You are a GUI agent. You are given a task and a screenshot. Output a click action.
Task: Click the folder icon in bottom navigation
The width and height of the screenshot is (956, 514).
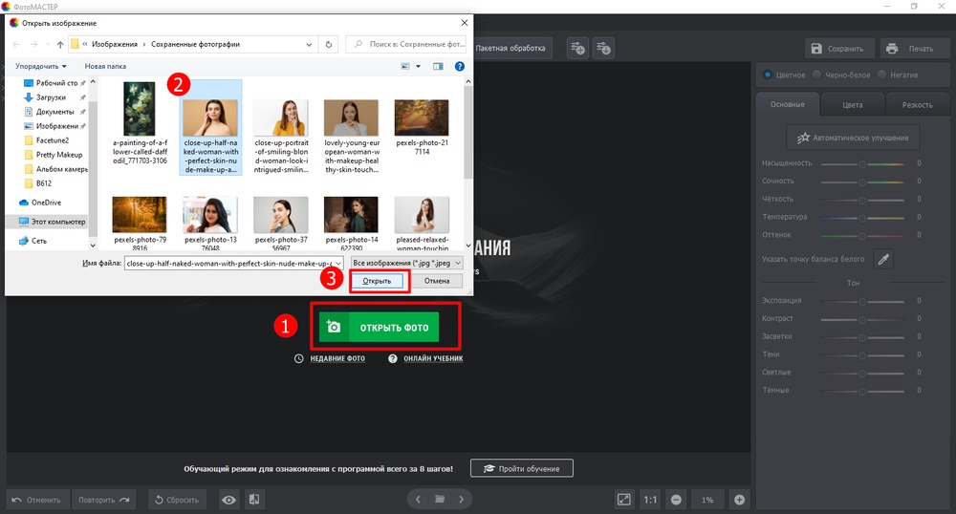coord(440,500)
